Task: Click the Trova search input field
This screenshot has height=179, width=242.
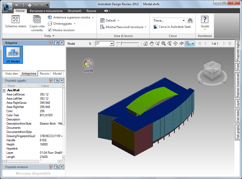Action: click(167, 21)
